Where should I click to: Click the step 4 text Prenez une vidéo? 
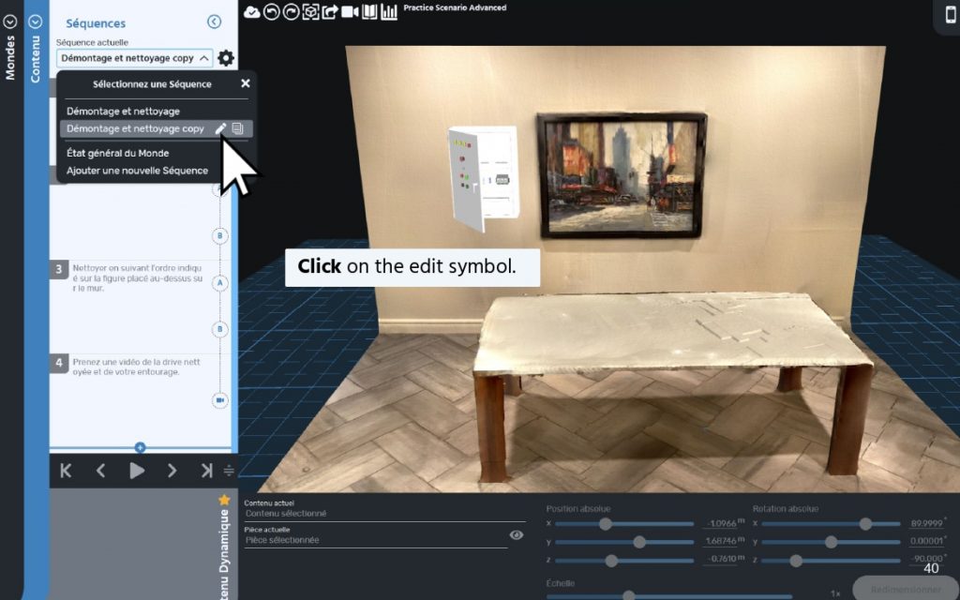point(137,367)
